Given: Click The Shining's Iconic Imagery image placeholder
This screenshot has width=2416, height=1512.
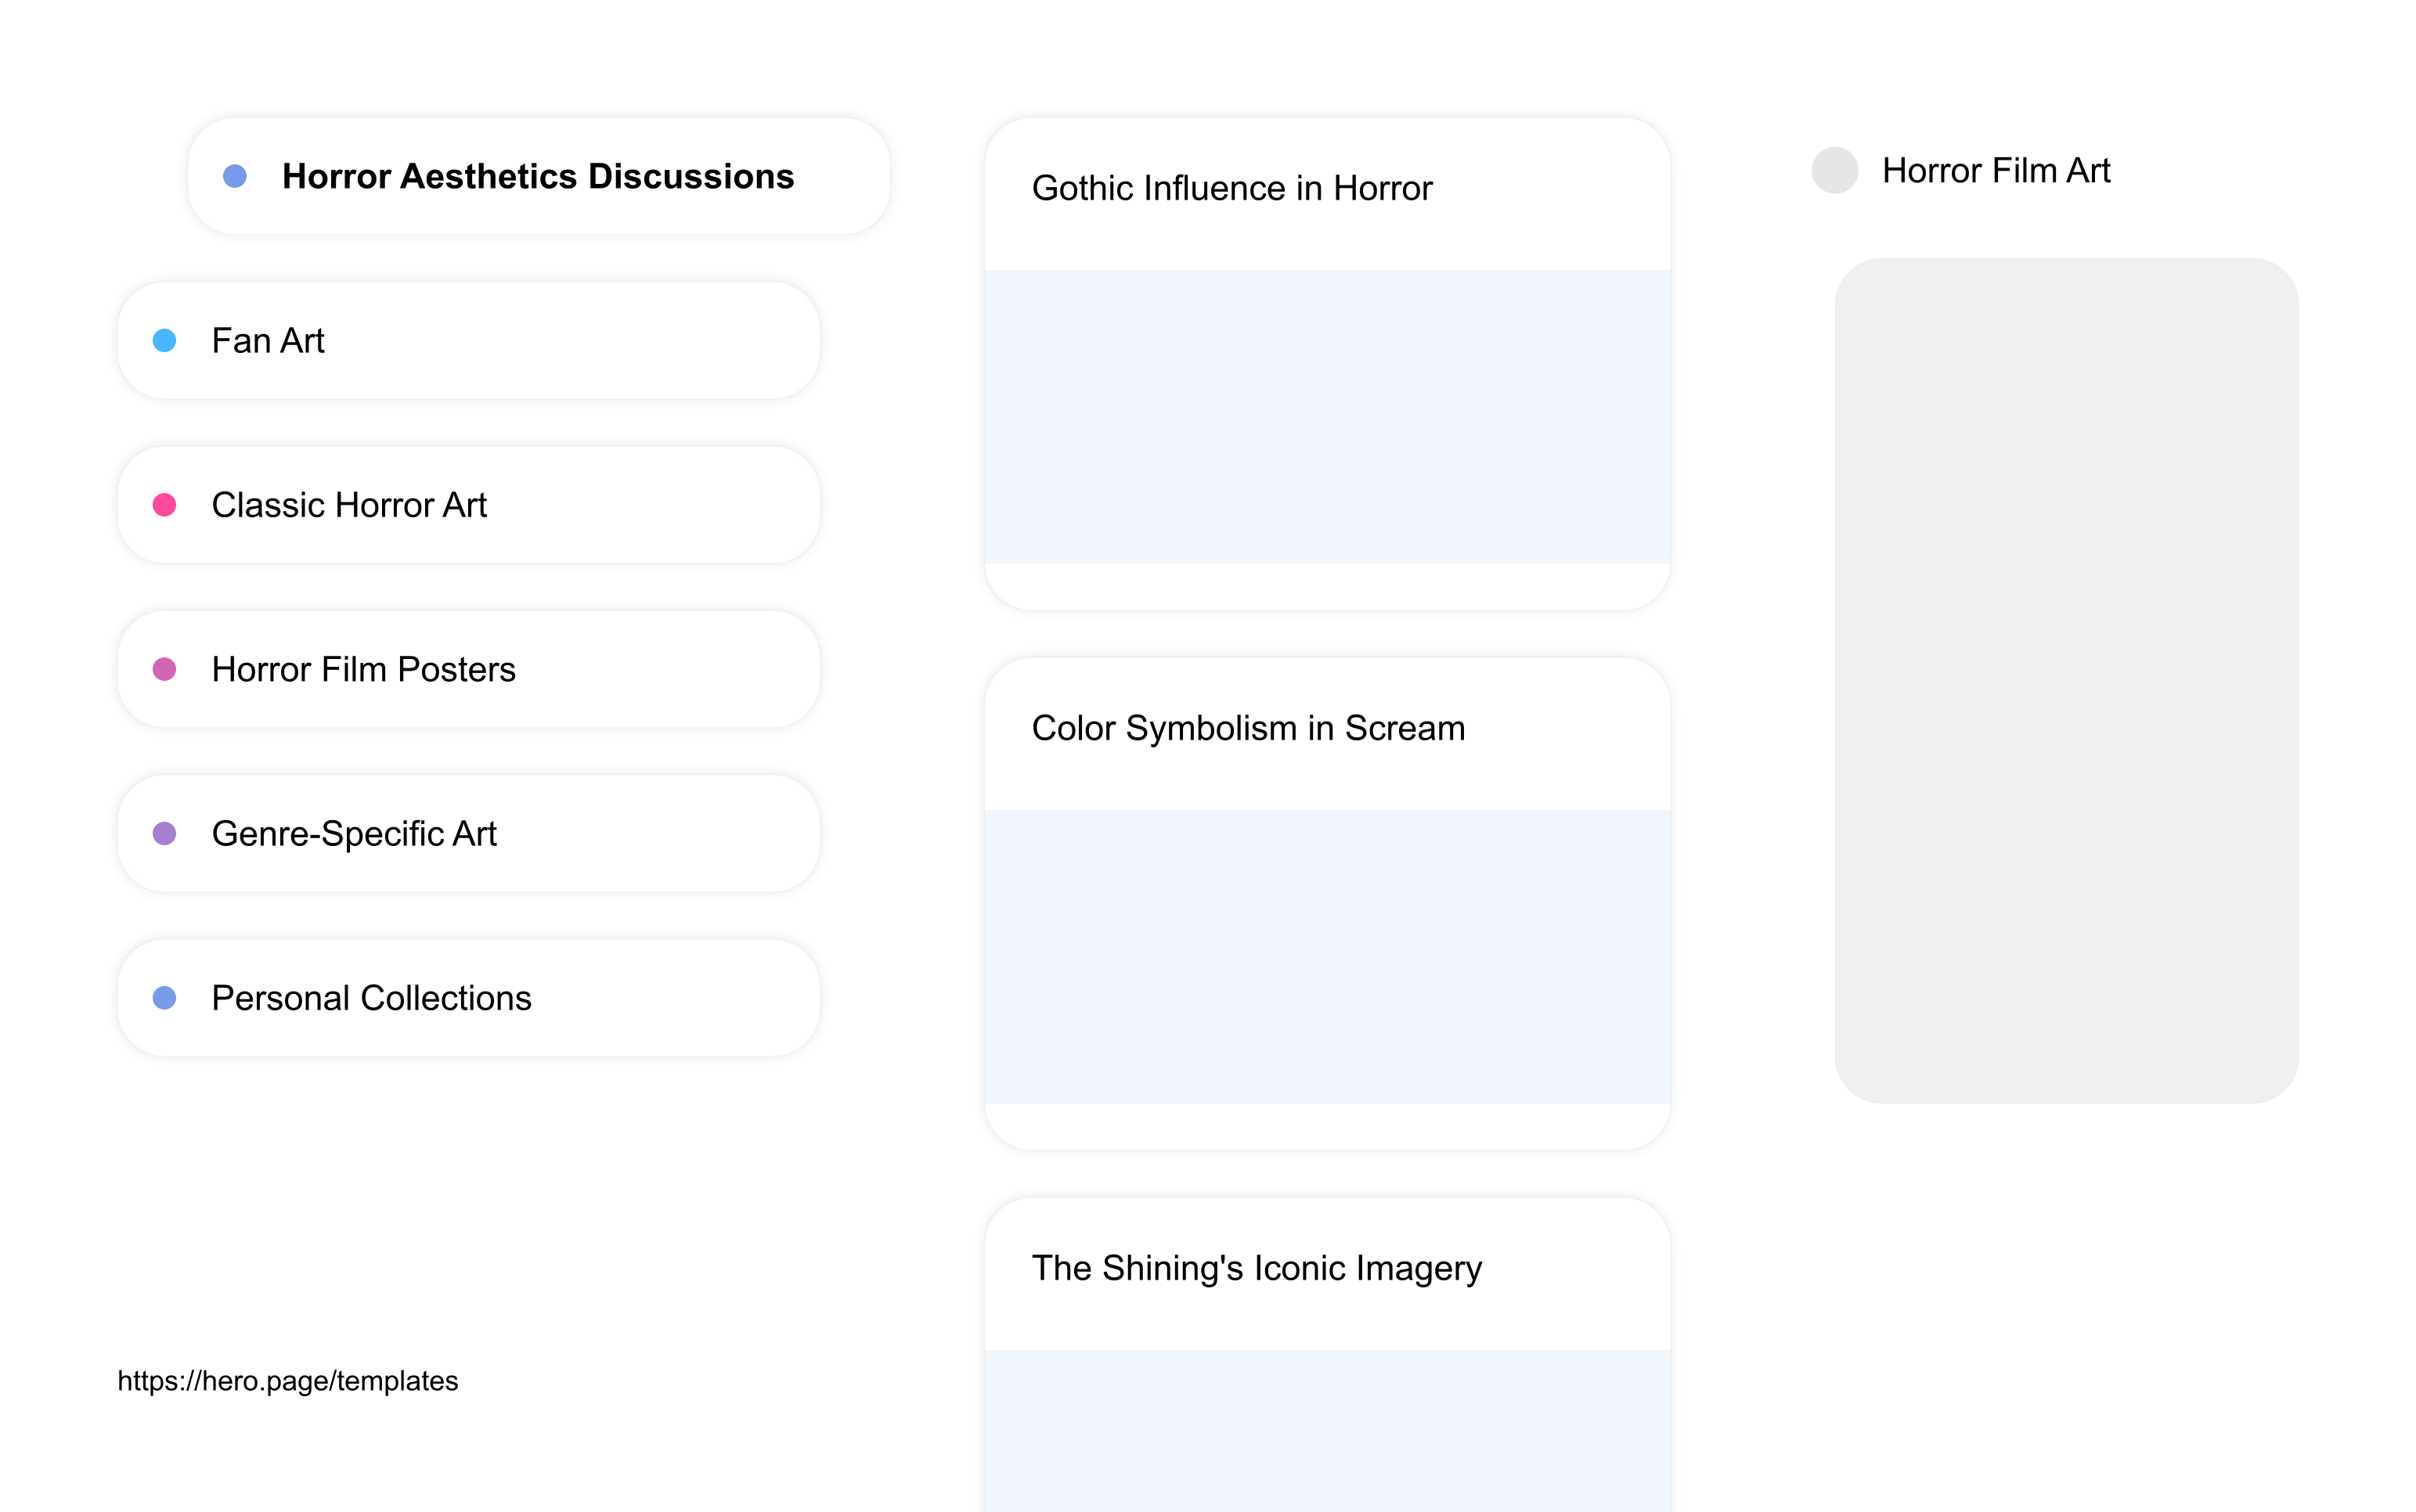Looking at the screenshot, I should point(1326,1431).
